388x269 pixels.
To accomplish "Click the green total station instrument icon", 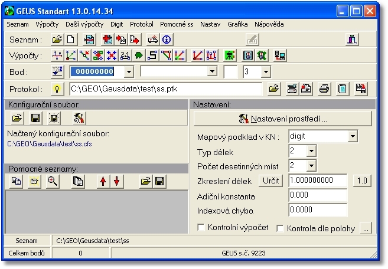I will [x=230, y=55].
